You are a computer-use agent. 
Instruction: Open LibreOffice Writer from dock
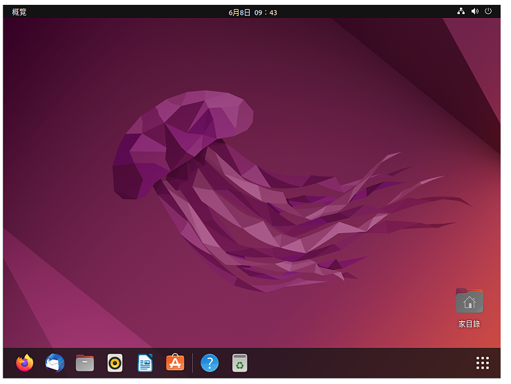(x=145, y=363)
